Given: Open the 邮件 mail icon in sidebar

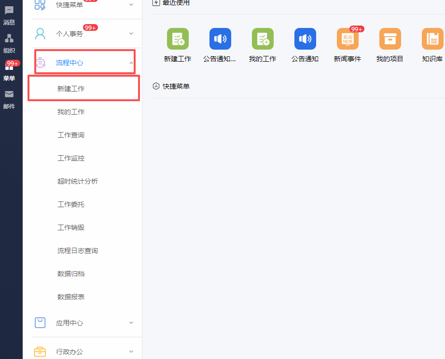Looking at the screenshot, I should point(9,94).
